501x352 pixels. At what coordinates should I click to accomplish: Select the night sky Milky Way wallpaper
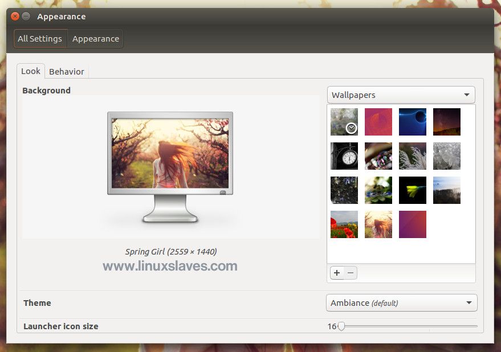(x=447, y=122)
